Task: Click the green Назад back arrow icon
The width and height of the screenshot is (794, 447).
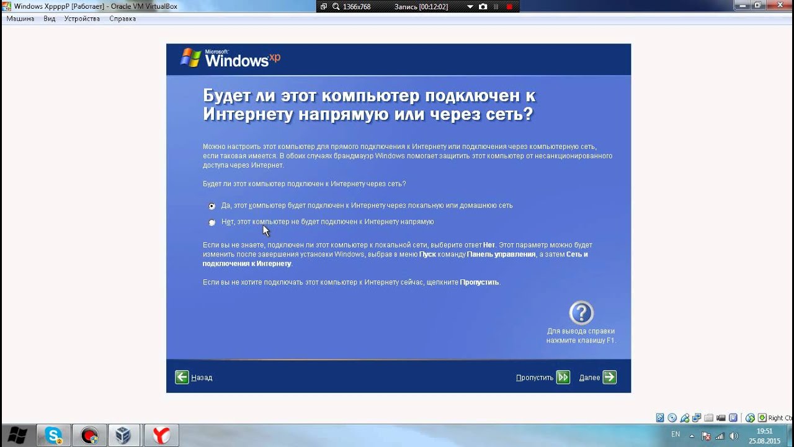Action: tap(182, 377)
